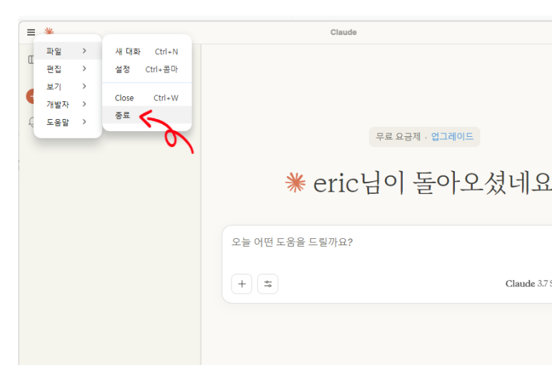Expand the 도움말 submenu chevron
Viewport: 552px width, 365px height.
click(84, 122)
